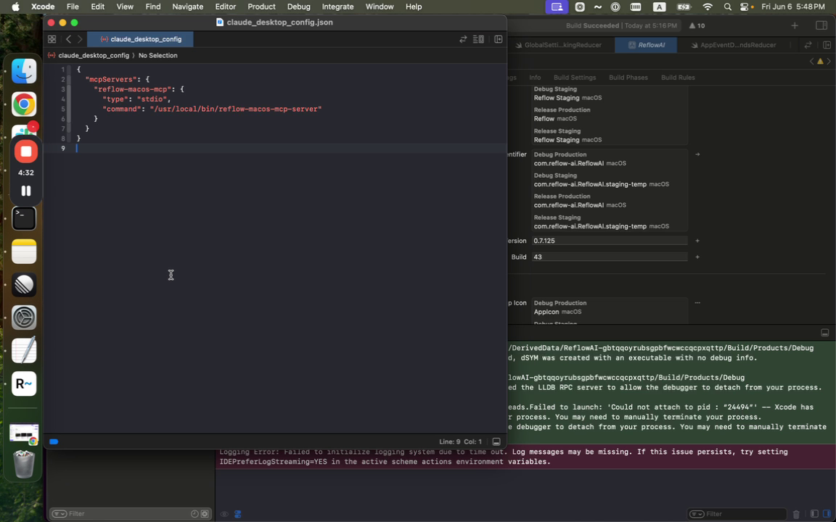Toggle the debug area button in the config window
This screenshot has height=522, width=836.
pyautogui.click(x=496, y=442)
